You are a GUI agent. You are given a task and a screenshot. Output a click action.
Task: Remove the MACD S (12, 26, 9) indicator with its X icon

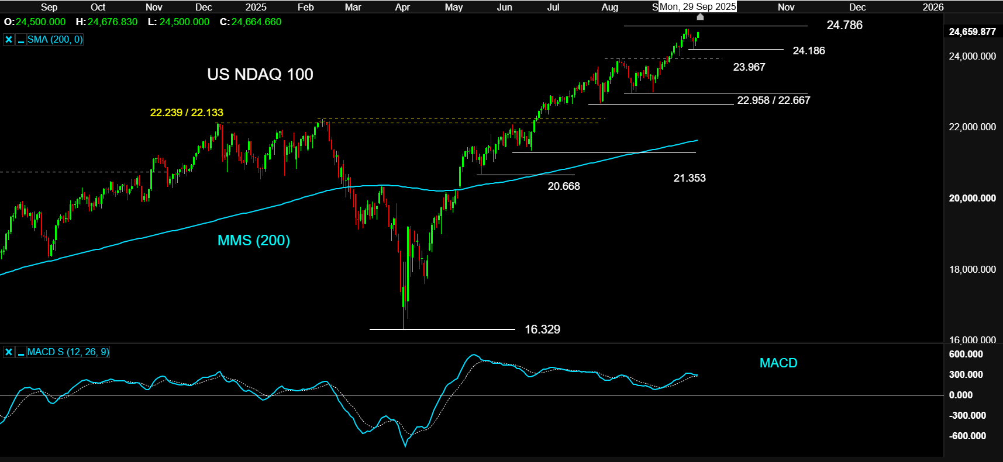pyautogui.click(x=9, y=352)
